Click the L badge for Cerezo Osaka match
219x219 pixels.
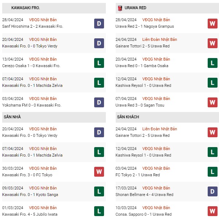[99, 63]
